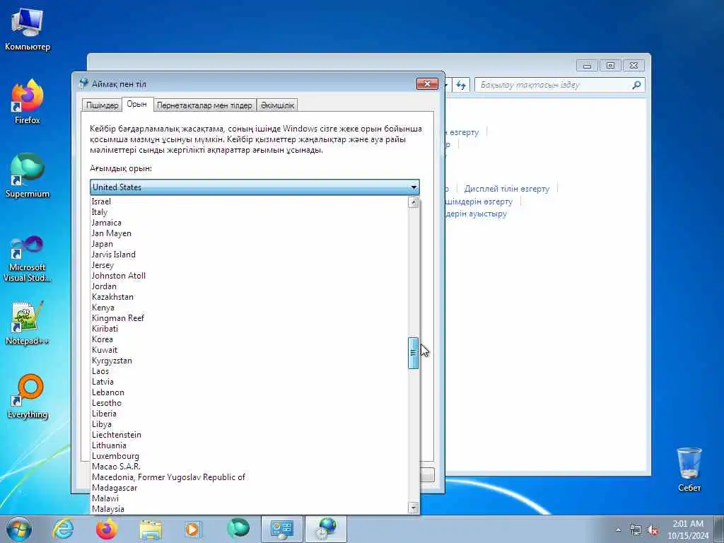This screenshot has width=724, height=543.
Task: Close the Аймақ пен тіл dialog
Action: 427,83
